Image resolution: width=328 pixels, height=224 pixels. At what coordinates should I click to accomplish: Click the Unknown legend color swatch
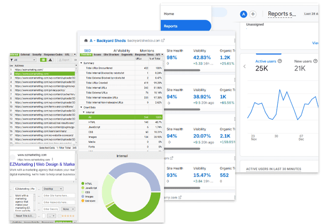[x=83, y=201]
